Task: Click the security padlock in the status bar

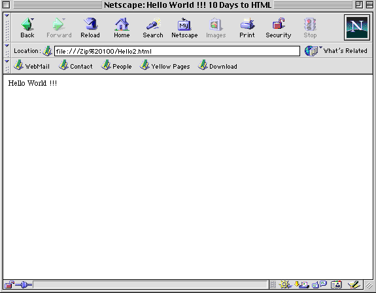Action: pos(9,285)
